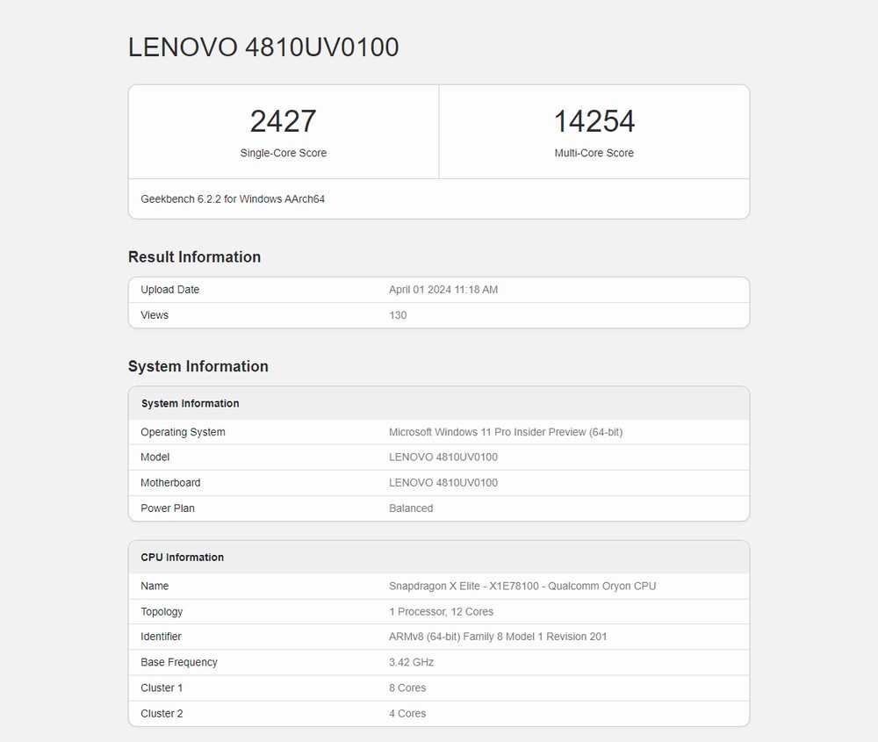Click the System Information table header
Viewport: 878px width, 742px height.
190,403
